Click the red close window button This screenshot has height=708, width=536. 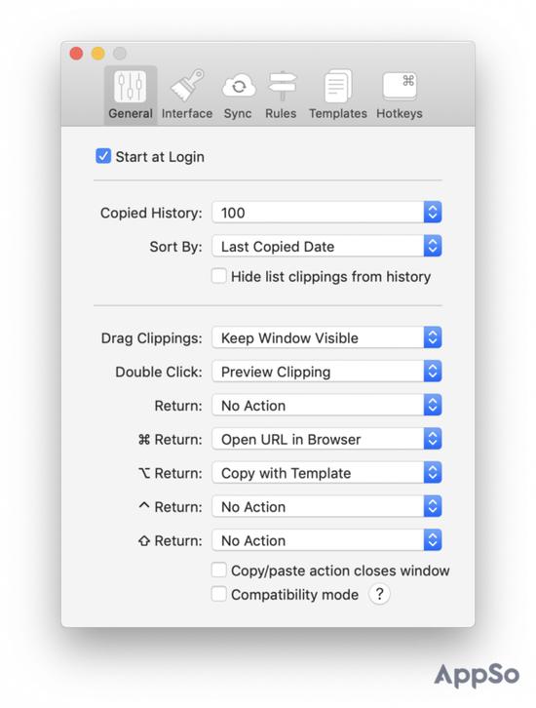(x=76, y=54)
